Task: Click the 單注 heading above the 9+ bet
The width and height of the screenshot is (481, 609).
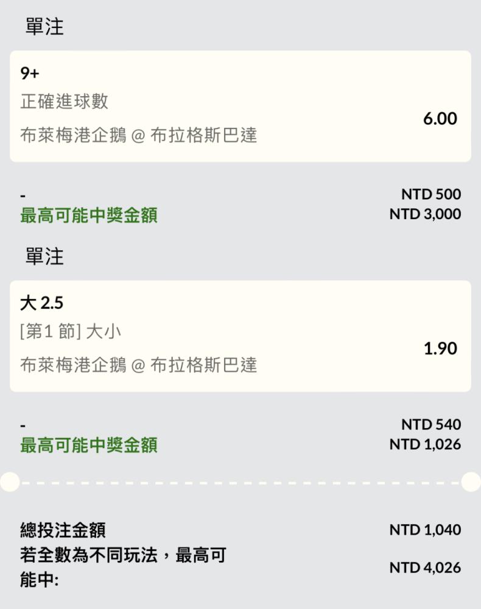Action: click(44, 27)
